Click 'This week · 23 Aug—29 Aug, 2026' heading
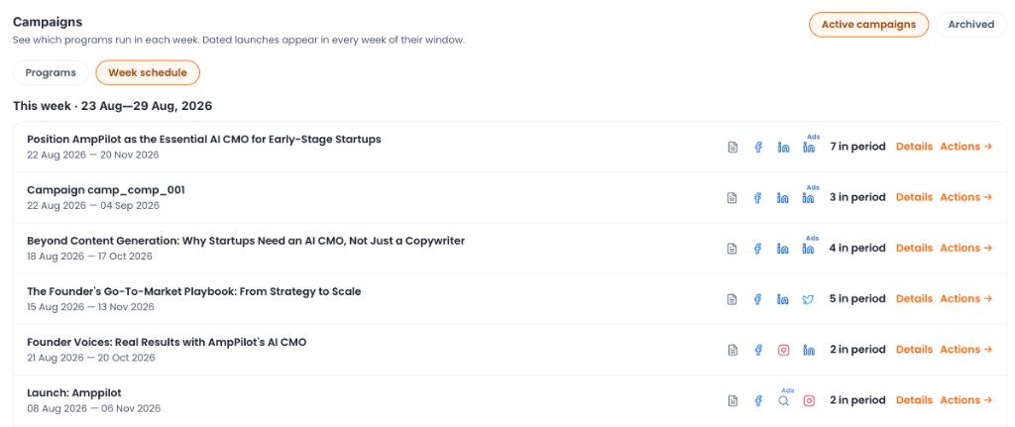The width and height of the screenshot is (1015, 427). pyautogui.click(x=113, y=105)
